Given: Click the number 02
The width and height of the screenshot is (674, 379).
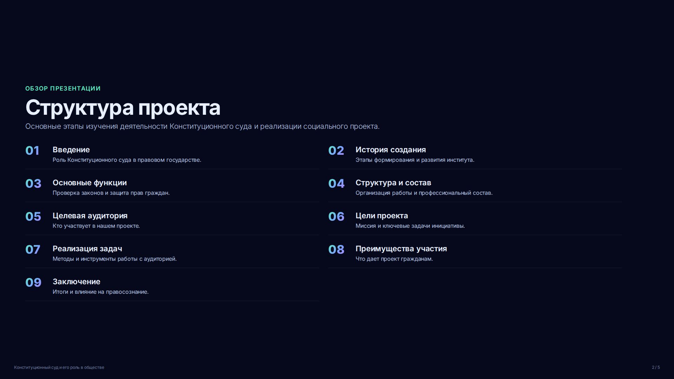Looking at the screenshot, I should coord(336,151).
